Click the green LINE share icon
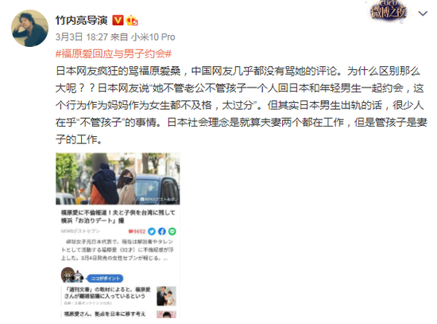 pos(172,232)
